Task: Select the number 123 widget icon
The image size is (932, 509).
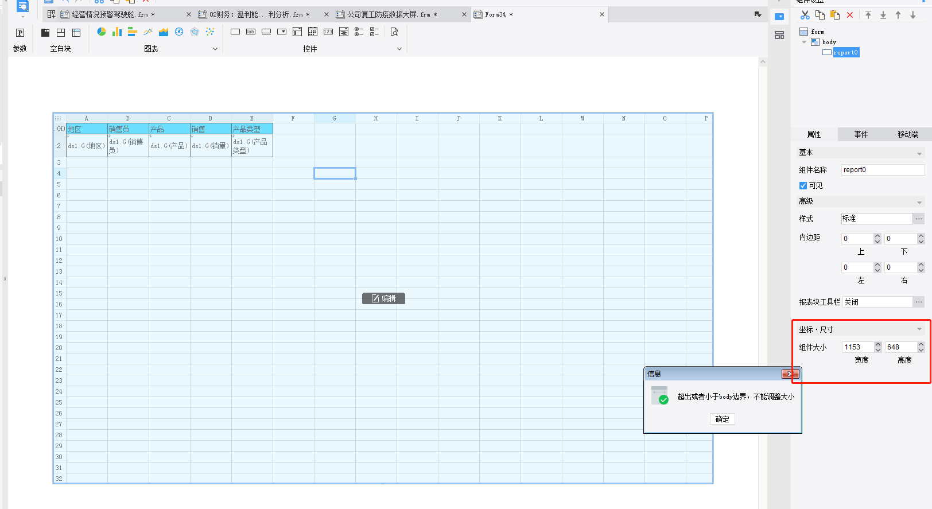Action: click(x=328, y=32)
